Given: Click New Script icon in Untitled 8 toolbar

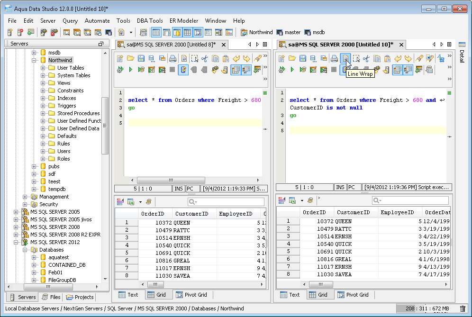Looking at the screenshot, I should click(120, 58).
